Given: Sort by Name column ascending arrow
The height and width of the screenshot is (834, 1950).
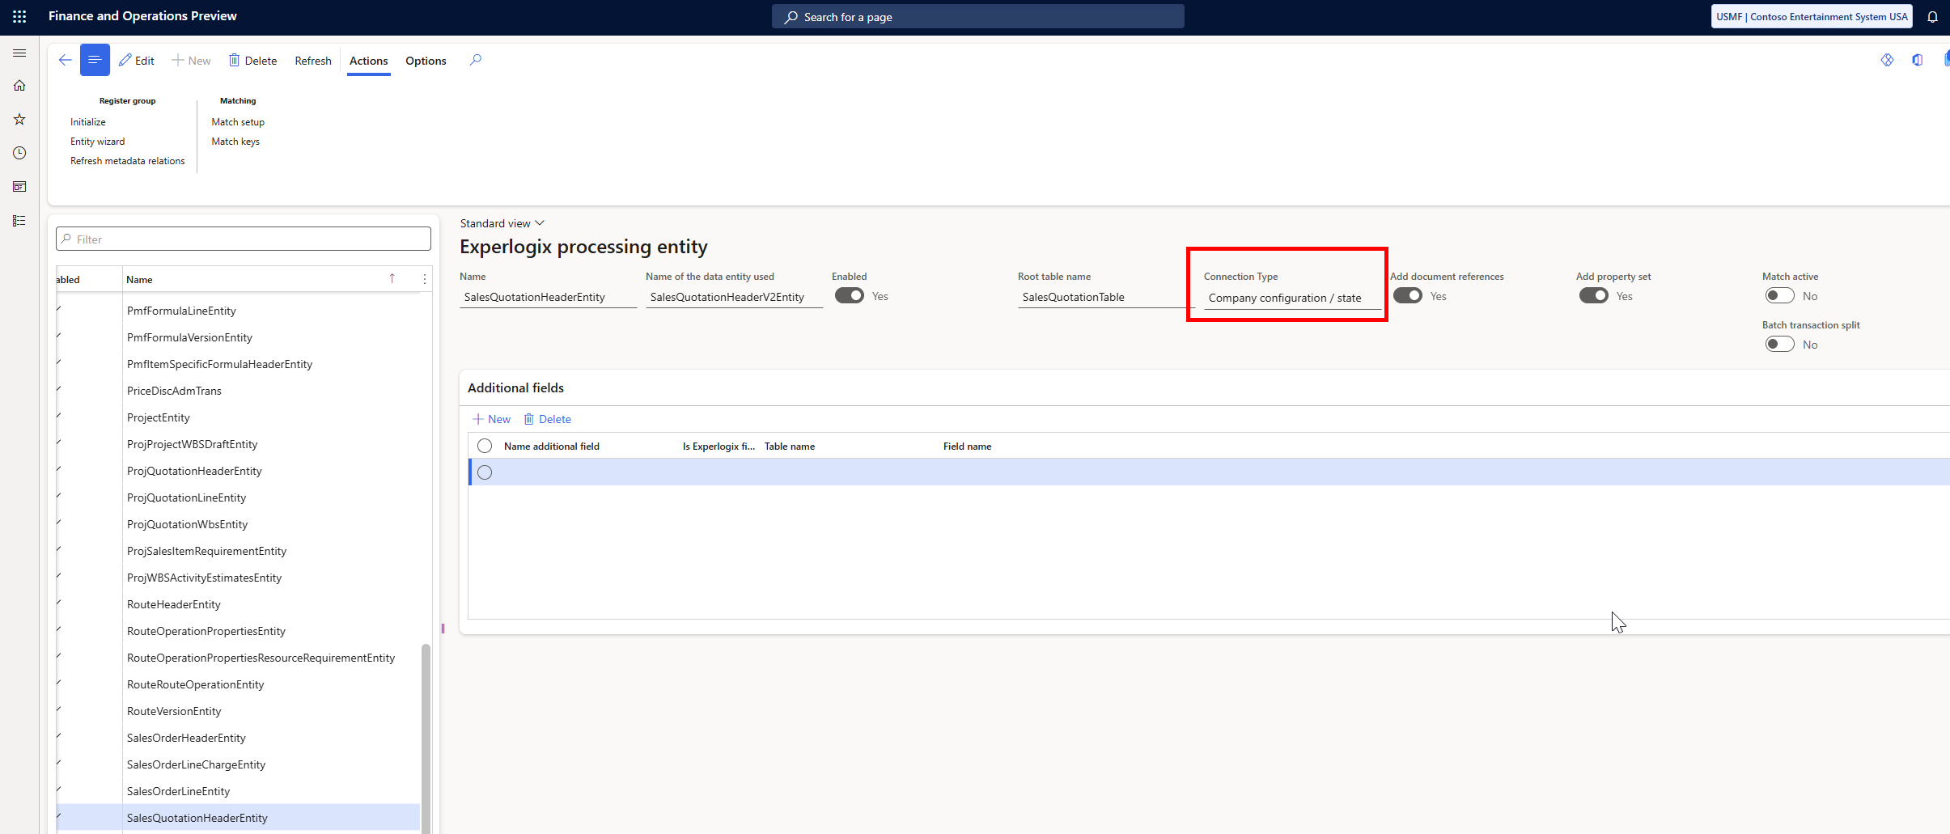Looking at the screenshot, I should [x=392, y=279].
